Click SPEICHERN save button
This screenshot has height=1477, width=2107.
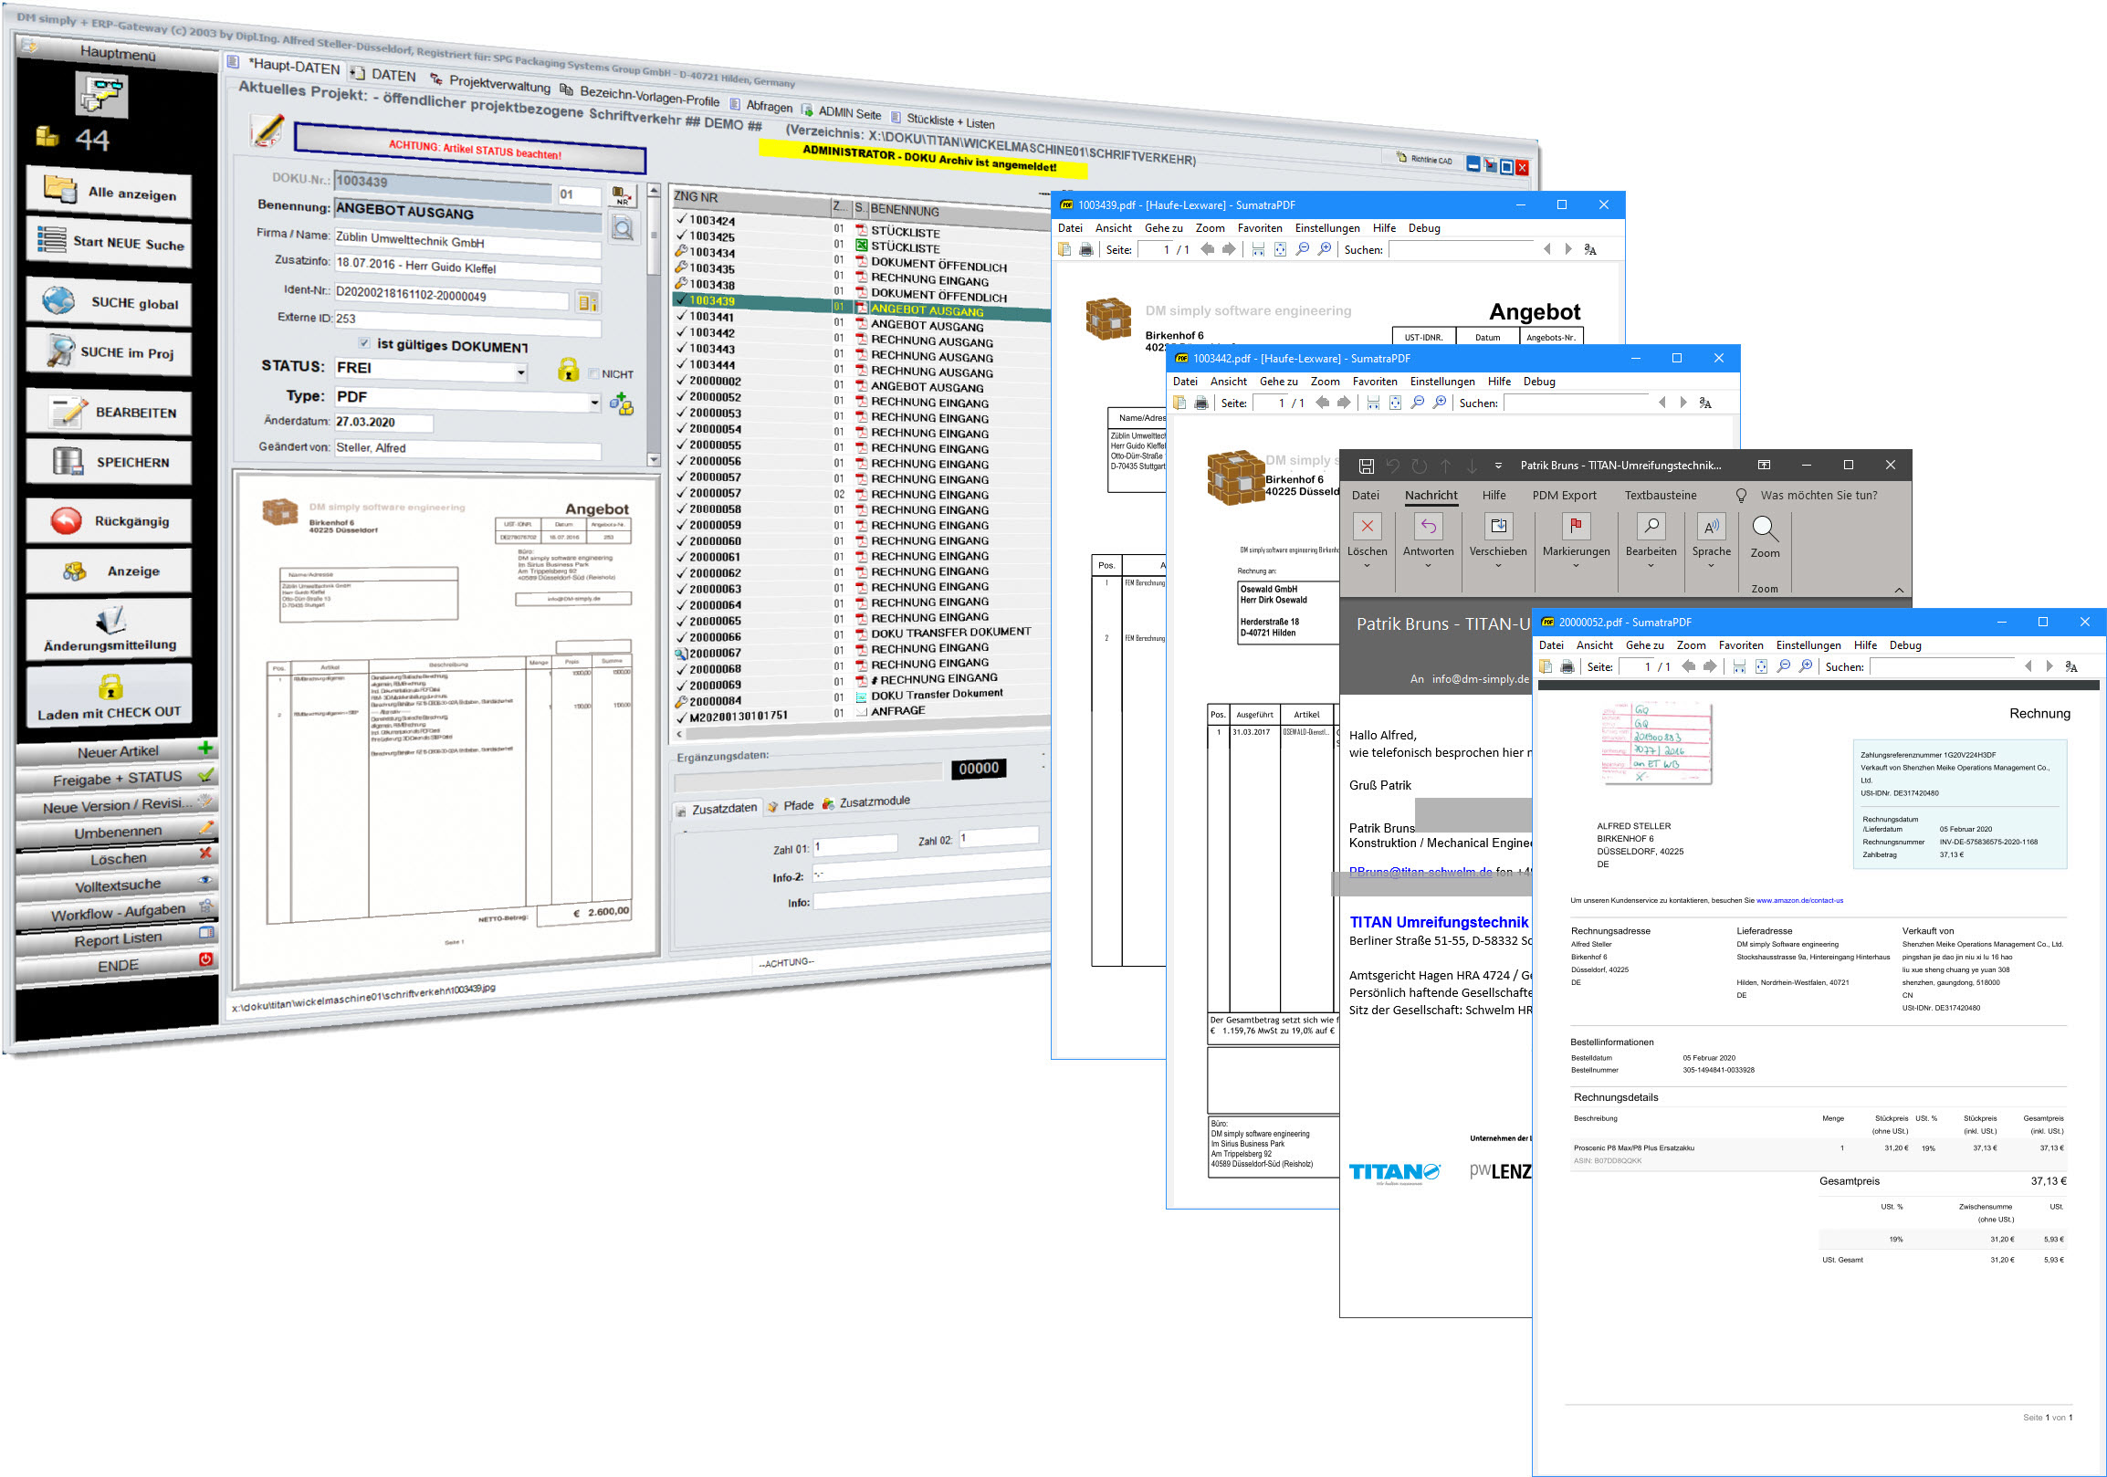[x=110, y=461]
